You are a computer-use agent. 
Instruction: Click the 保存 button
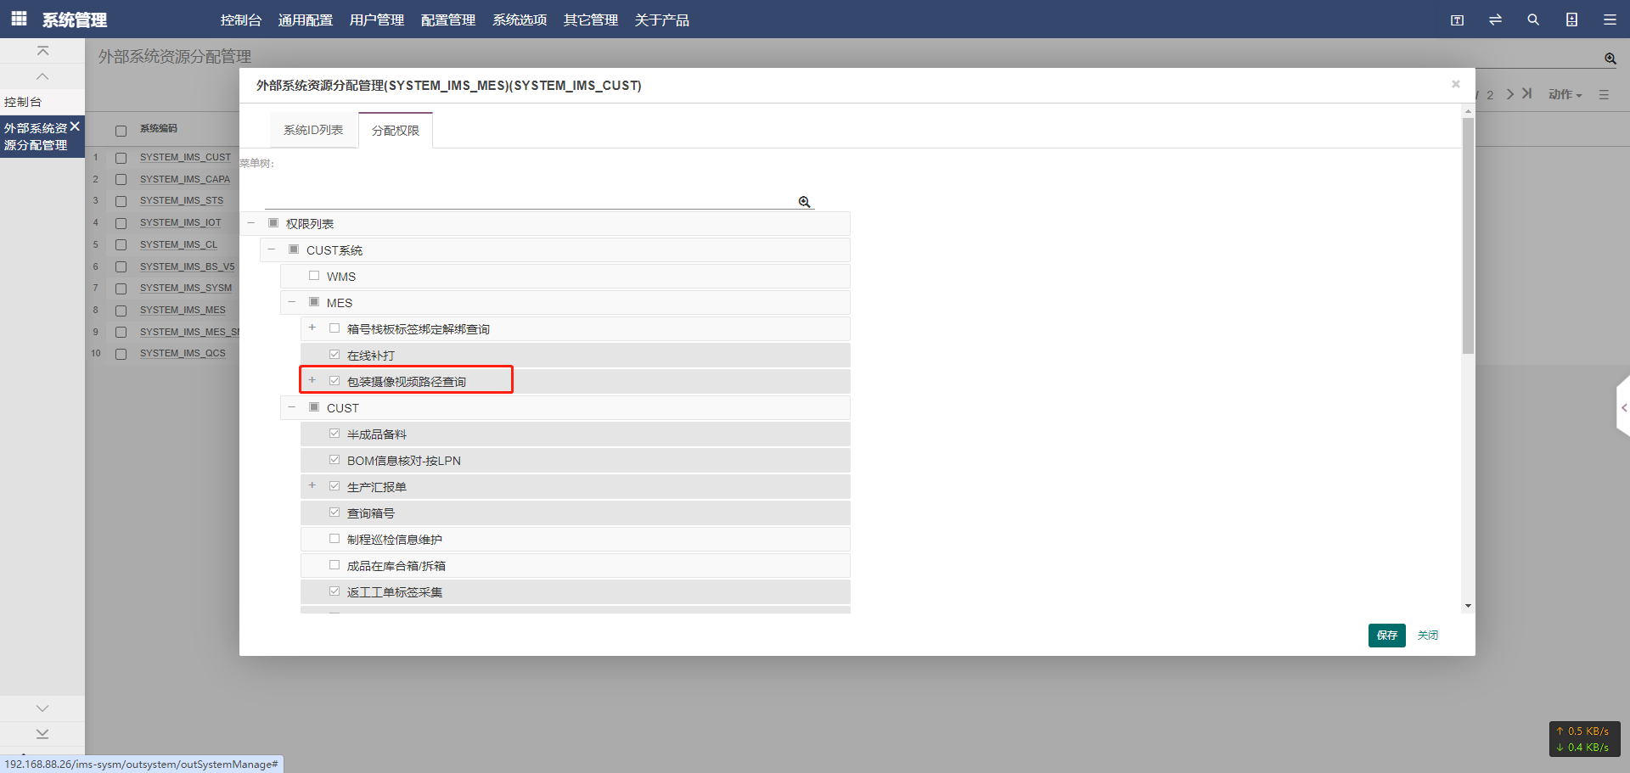pos(1387,636)
